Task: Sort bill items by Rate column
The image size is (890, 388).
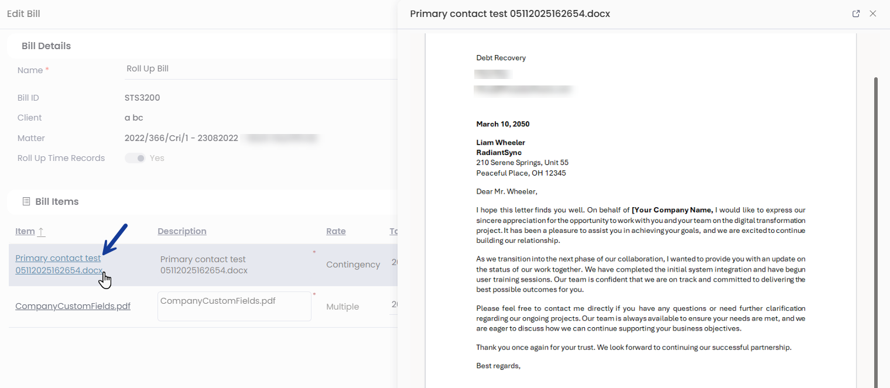Action: pos(336,231)
